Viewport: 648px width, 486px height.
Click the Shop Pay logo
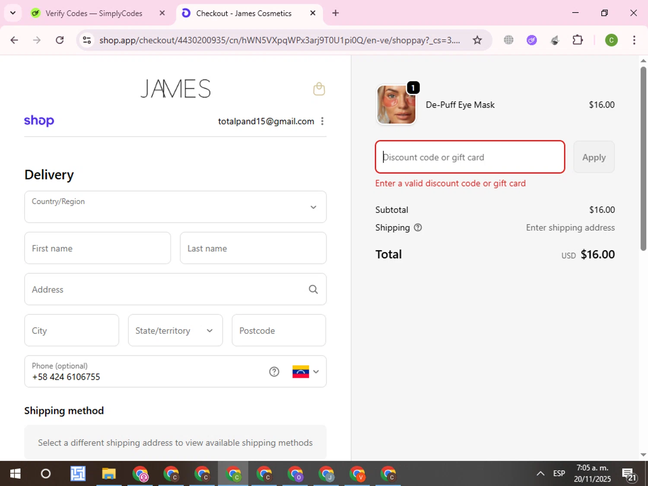(39, 121)
